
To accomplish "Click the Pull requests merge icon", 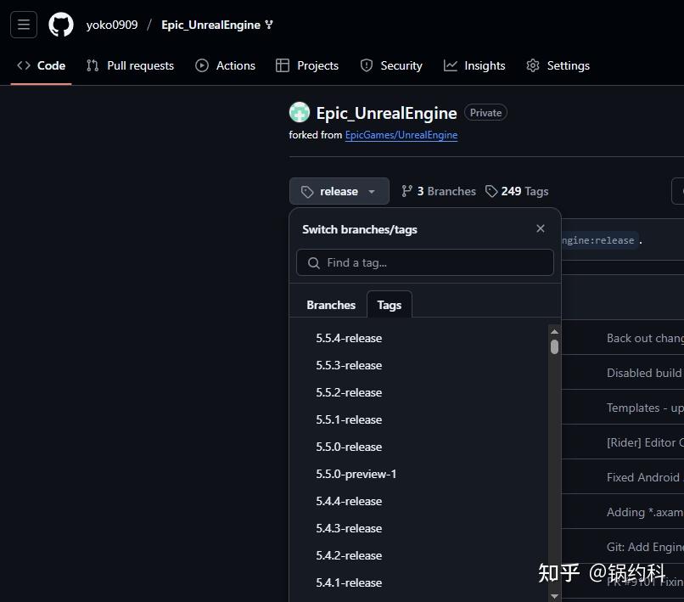I will point(92,65).
